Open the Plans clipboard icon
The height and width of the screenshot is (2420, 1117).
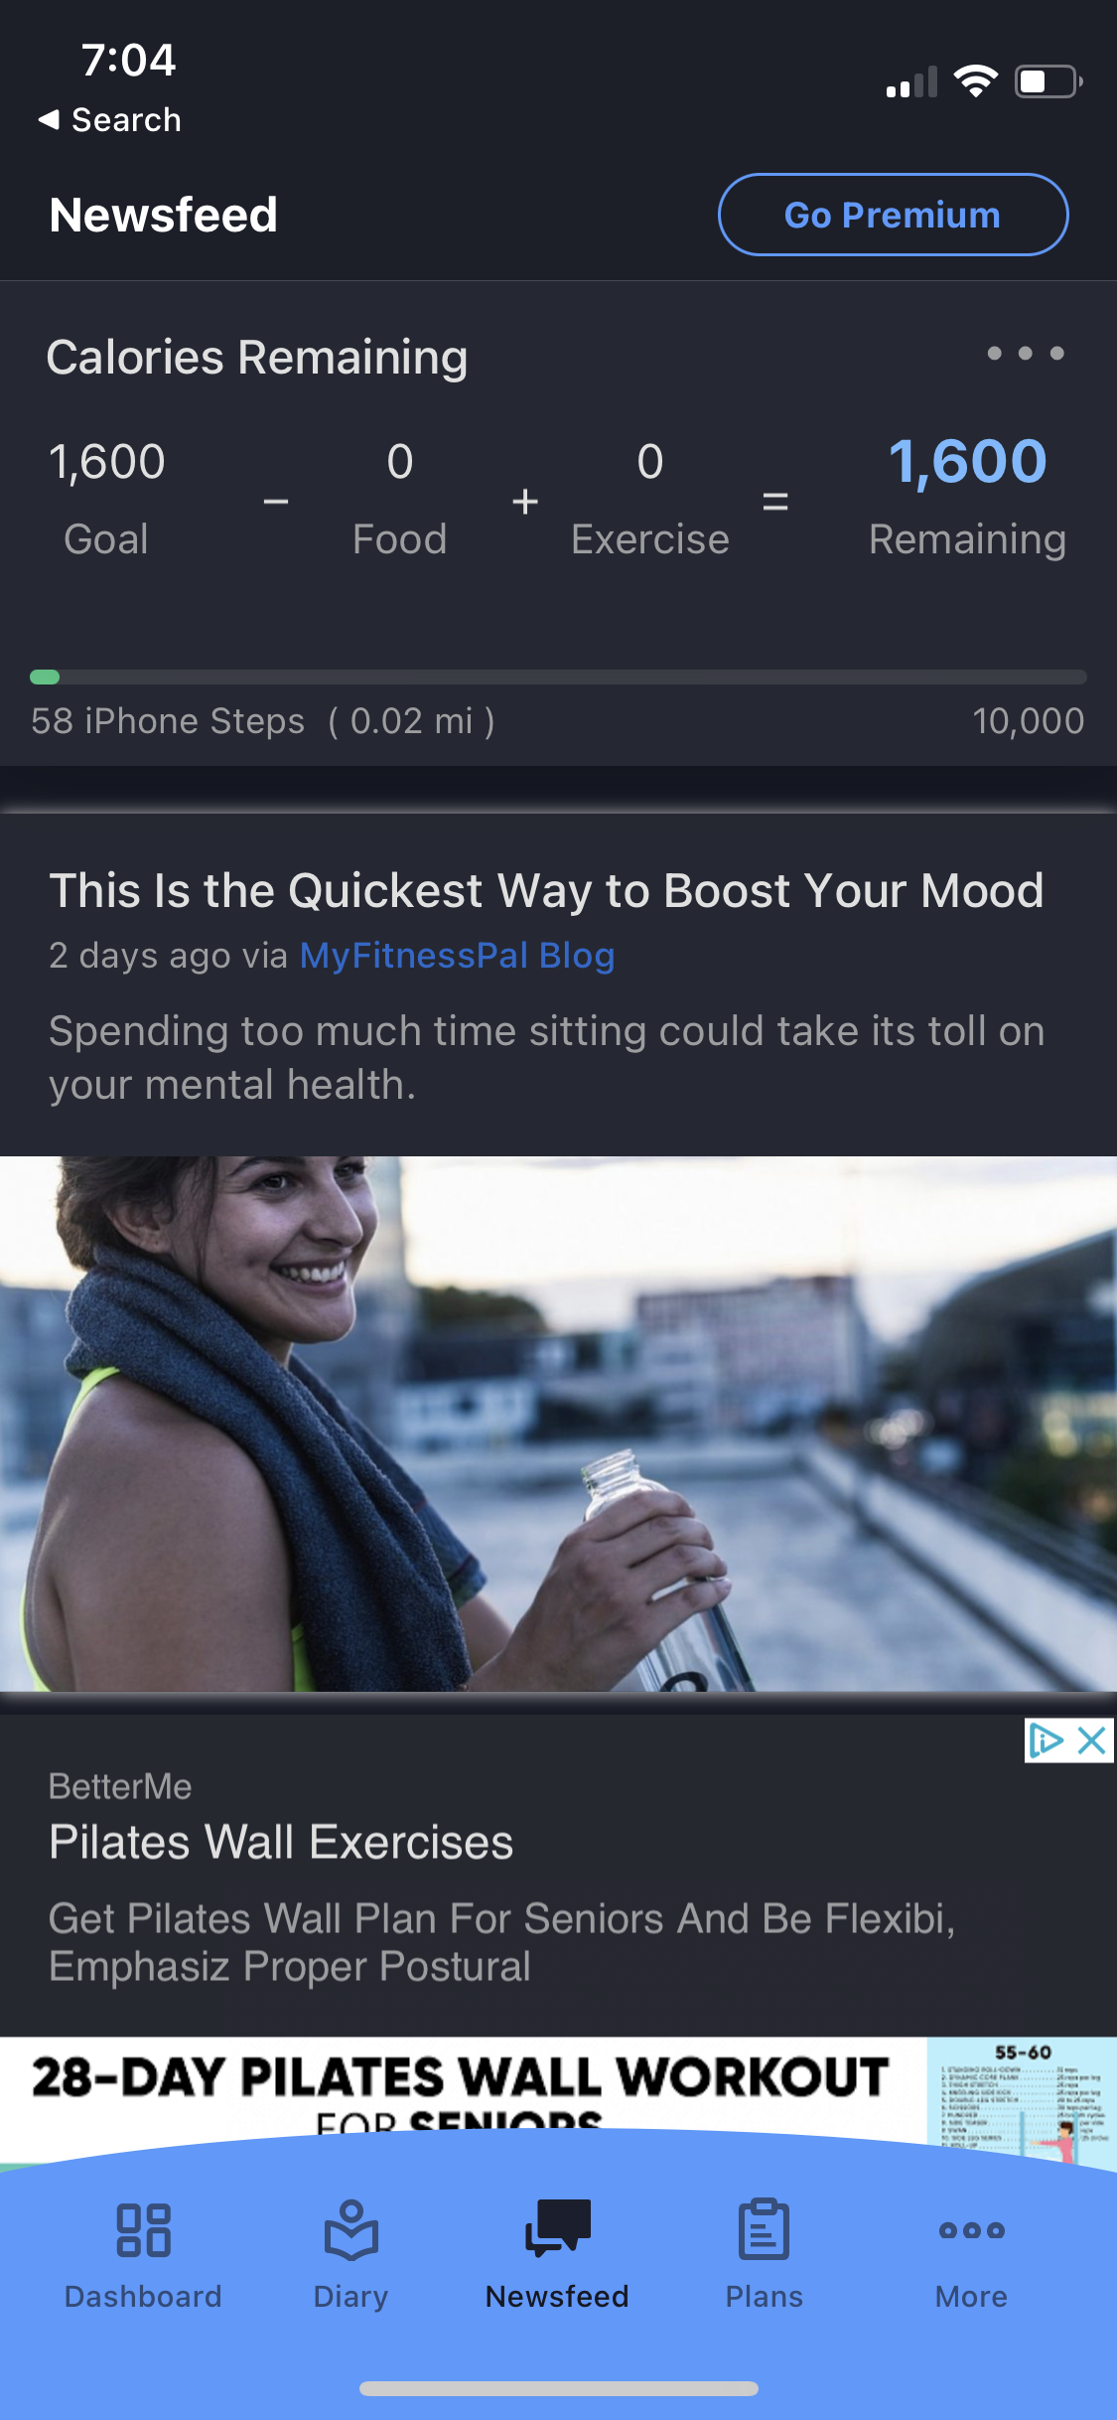(764, 2228)
